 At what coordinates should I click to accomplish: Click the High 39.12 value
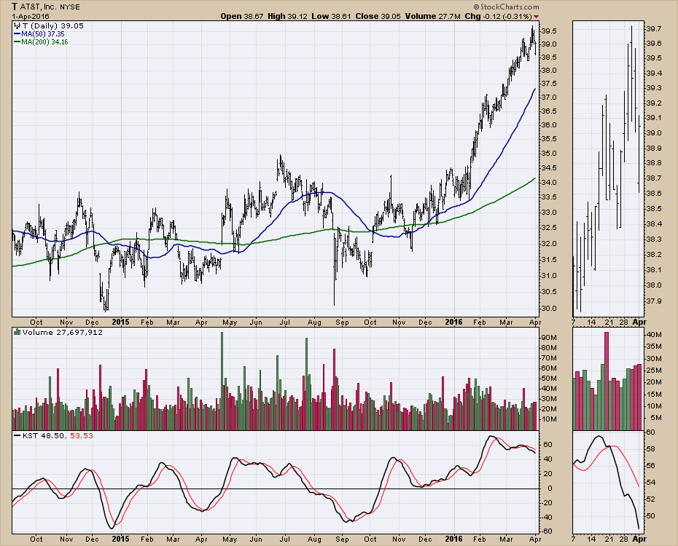[287, 17]
